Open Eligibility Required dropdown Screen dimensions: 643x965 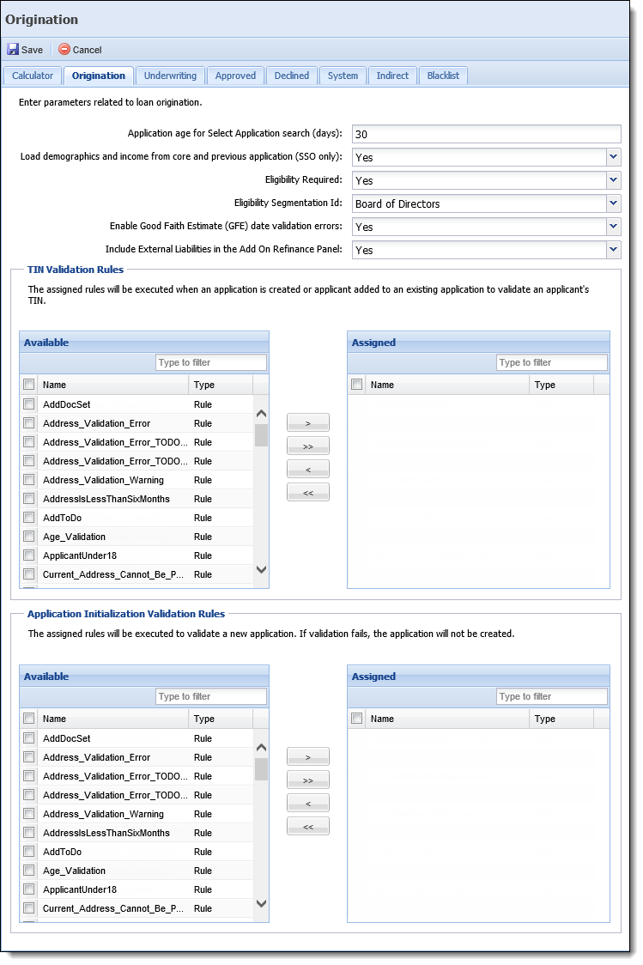tap(613, 180)
